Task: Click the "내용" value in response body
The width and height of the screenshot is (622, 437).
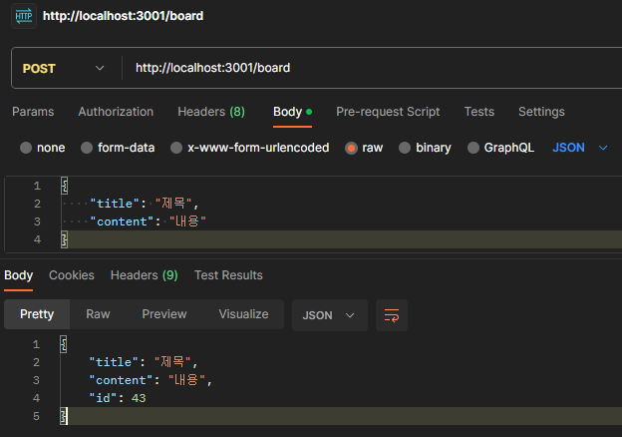Action: tap(186, 380)
